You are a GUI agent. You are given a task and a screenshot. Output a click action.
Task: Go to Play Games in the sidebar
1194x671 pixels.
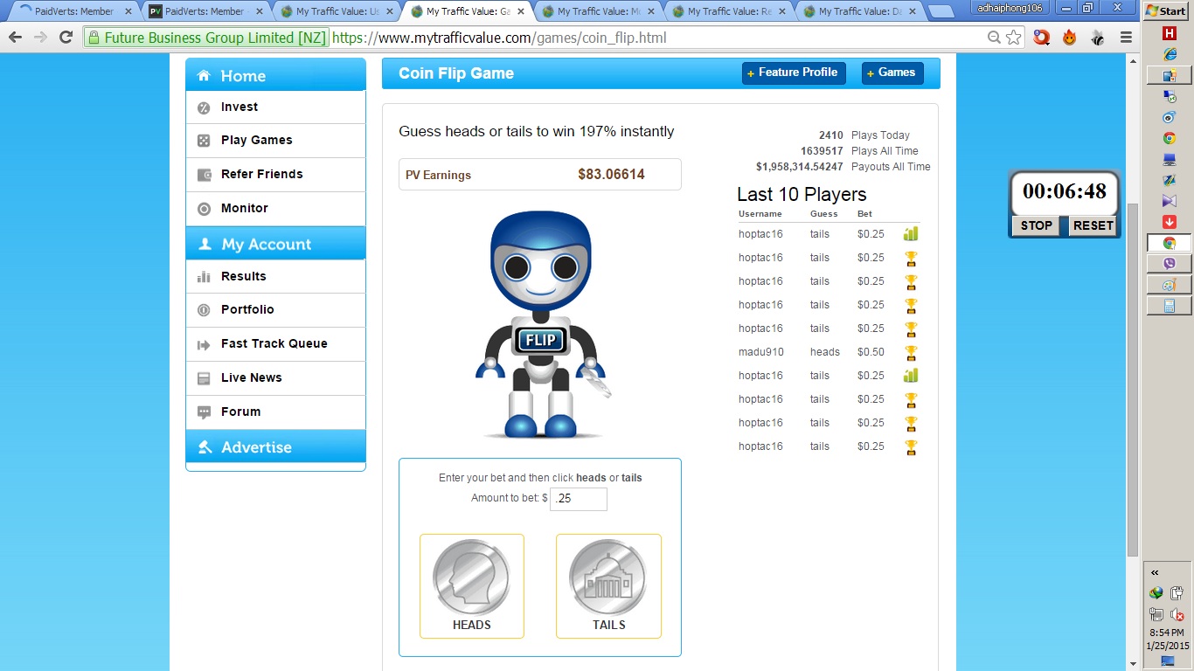(275, 140)
